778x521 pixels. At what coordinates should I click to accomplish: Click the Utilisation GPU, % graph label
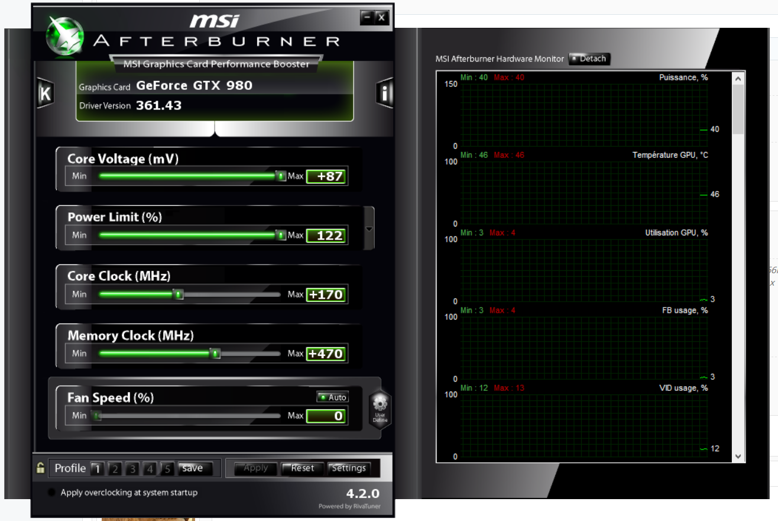676,232
